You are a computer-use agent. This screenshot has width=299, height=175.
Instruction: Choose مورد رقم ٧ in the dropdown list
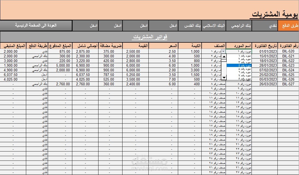pos(239,75)
